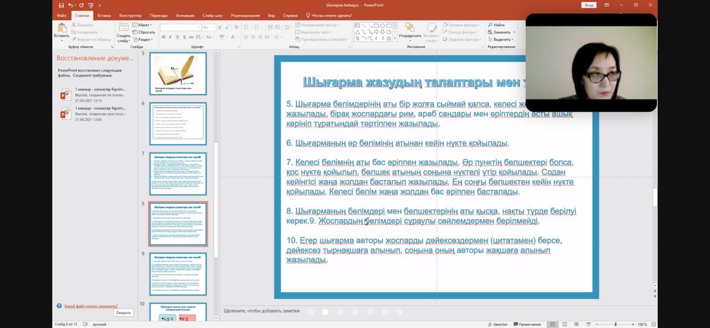The image size is (710, 328).
Task: Click 'Какой файл нужно сохранить?' link
Action: tap(91, 306)
